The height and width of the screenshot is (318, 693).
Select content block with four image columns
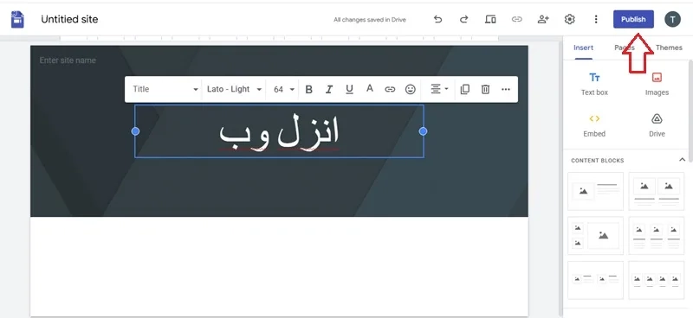[657, 280]
